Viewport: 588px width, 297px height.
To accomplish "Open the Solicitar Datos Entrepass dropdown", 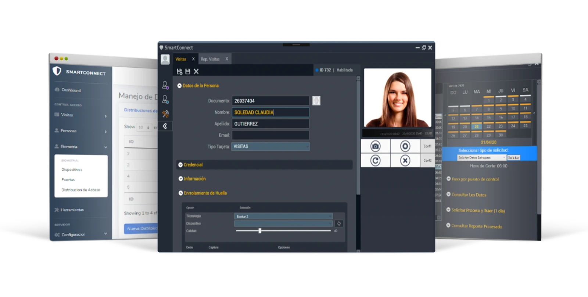I will coord(481,158).
